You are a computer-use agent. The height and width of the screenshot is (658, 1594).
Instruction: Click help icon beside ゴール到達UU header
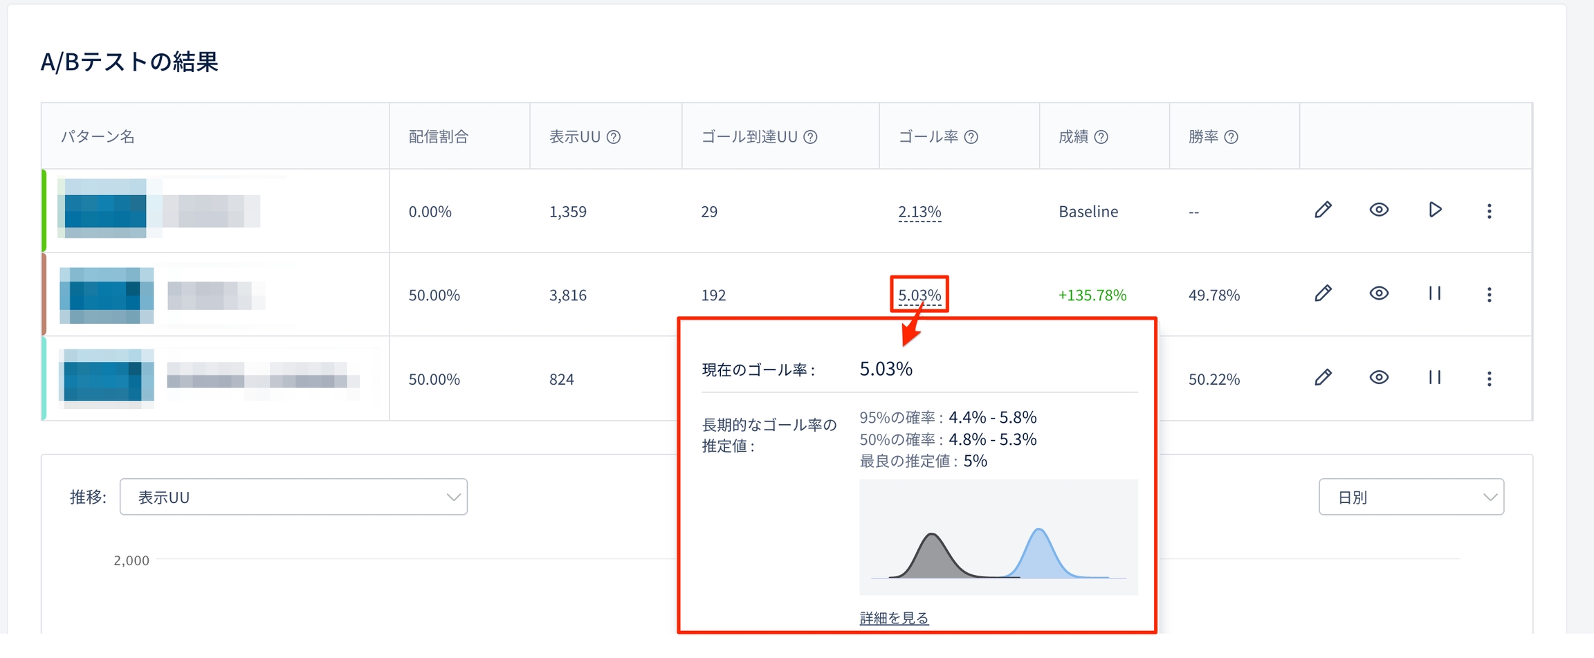810,137
